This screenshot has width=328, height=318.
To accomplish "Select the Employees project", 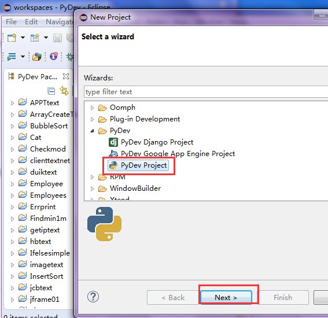I will [48, 195].
